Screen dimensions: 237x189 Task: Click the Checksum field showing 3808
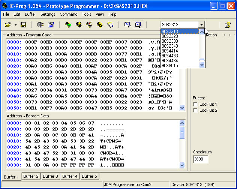click(x=201, y=159)
